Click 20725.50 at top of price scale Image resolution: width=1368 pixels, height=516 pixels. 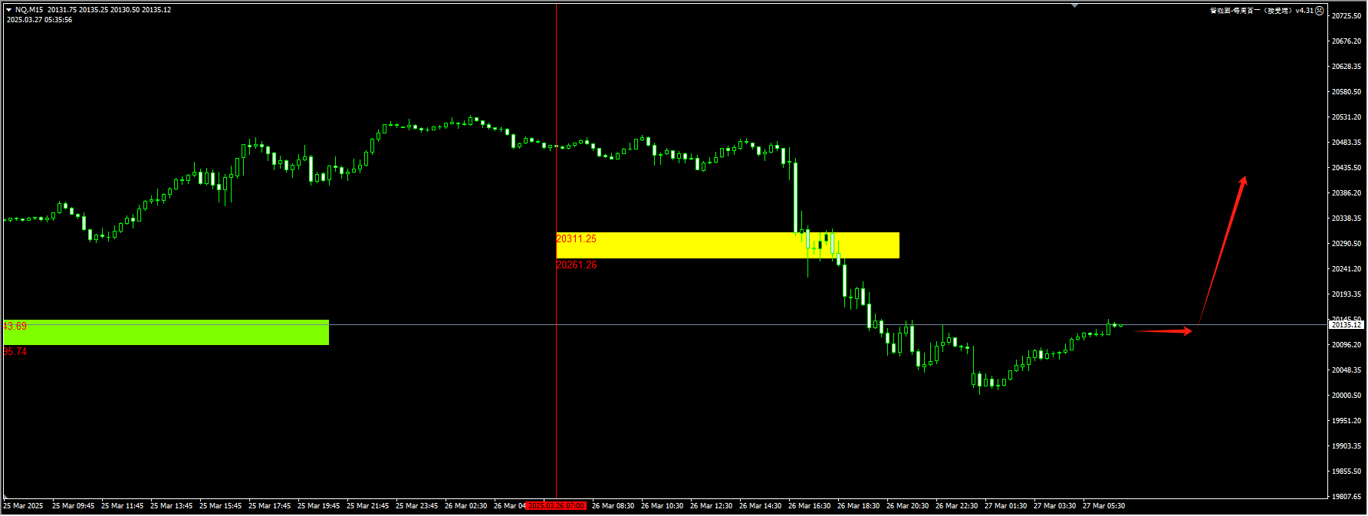tap(1346, 16)
